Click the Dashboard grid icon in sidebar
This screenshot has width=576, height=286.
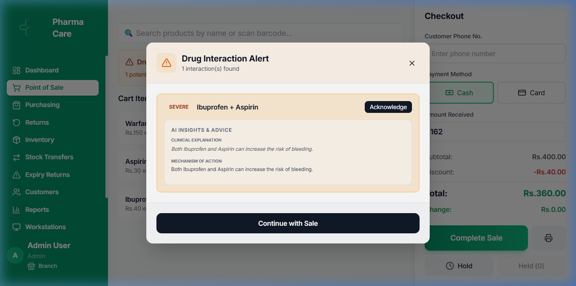(x=16, y=70)
